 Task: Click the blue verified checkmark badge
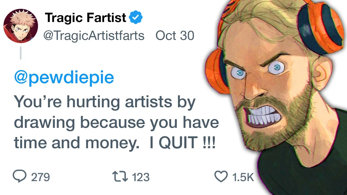click(x=136, y=18)
